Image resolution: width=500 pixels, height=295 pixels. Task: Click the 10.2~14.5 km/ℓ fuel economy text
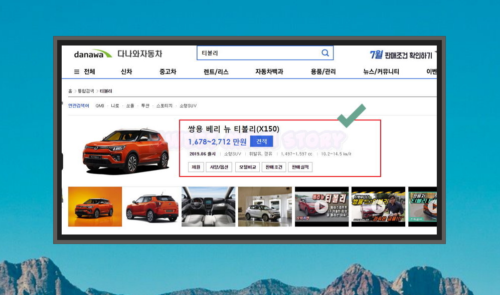click(x=336, y=154)
